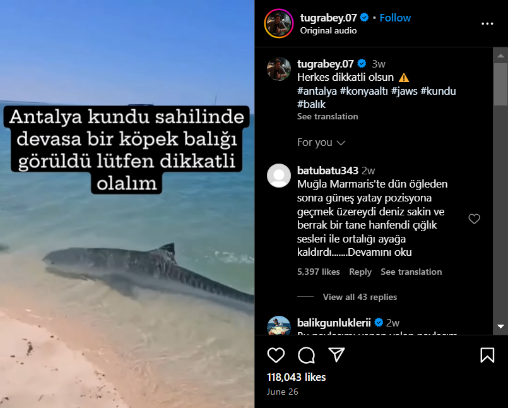The height and width of the screenshot is (408, 508).
Task: Expand View all 43 replies
Action: click(360, 297)
